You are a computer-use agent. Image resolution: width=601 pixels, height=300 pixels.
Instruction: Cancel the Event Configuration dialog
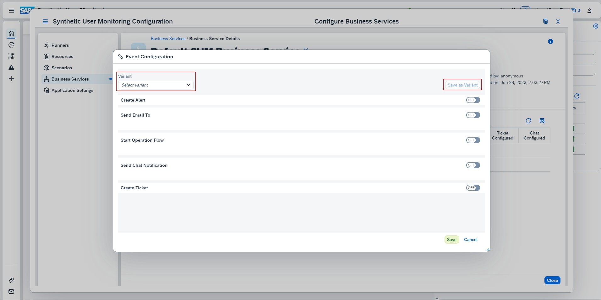(x=471, y=239)
